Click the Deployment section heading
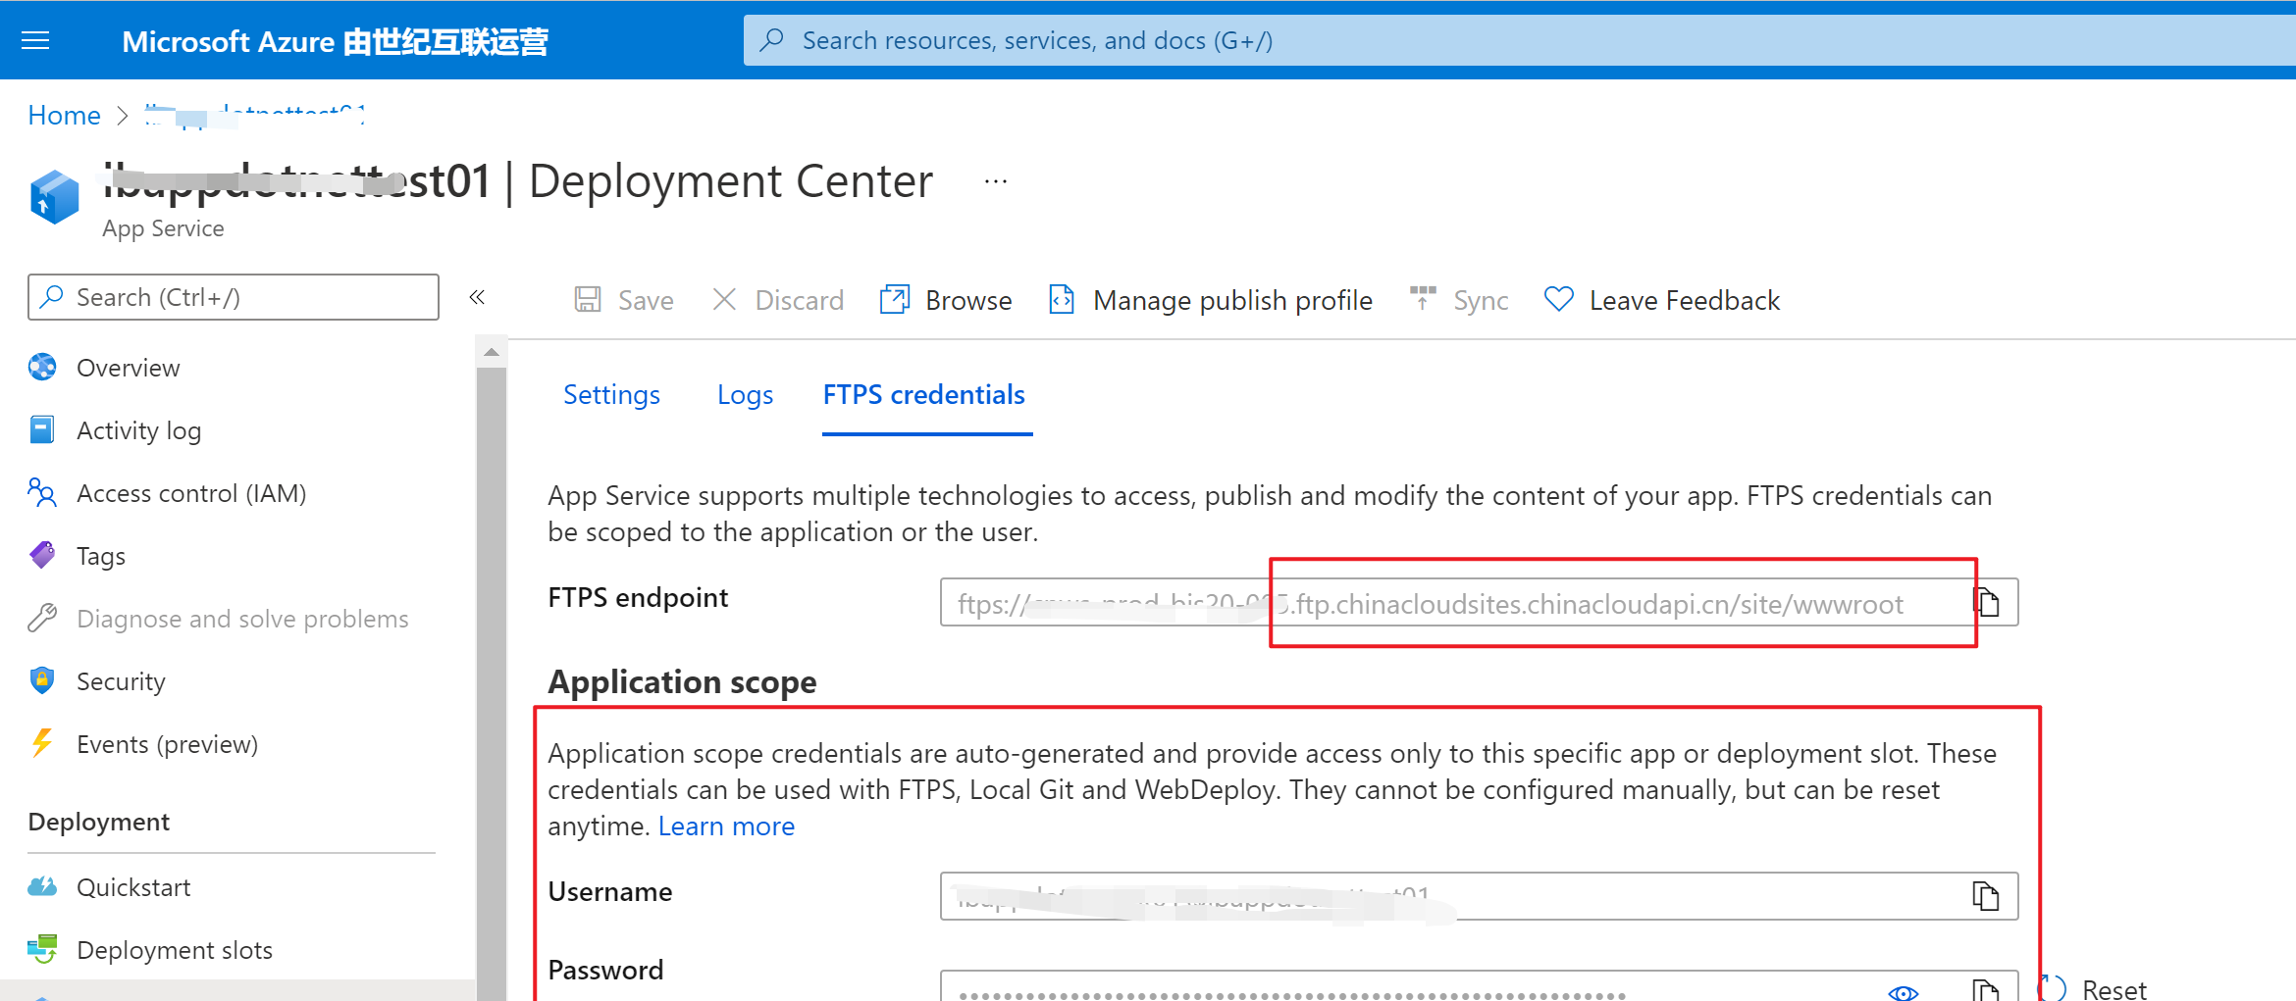 tap(99, 822)
